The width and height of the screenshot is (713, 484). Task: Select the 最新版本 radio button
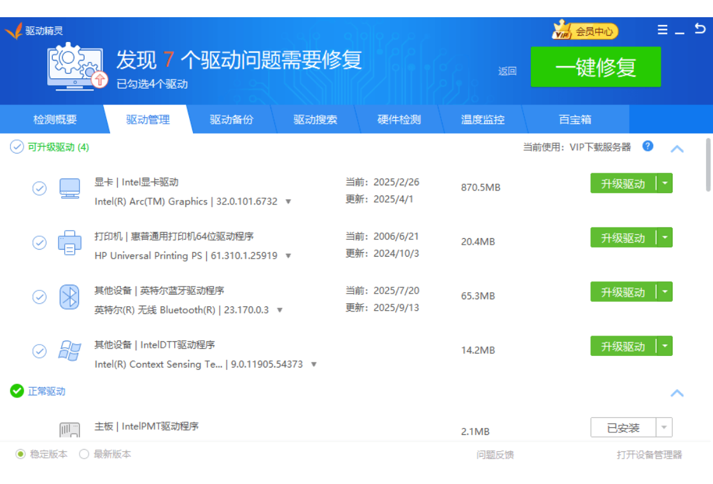[x=84, y=454]
